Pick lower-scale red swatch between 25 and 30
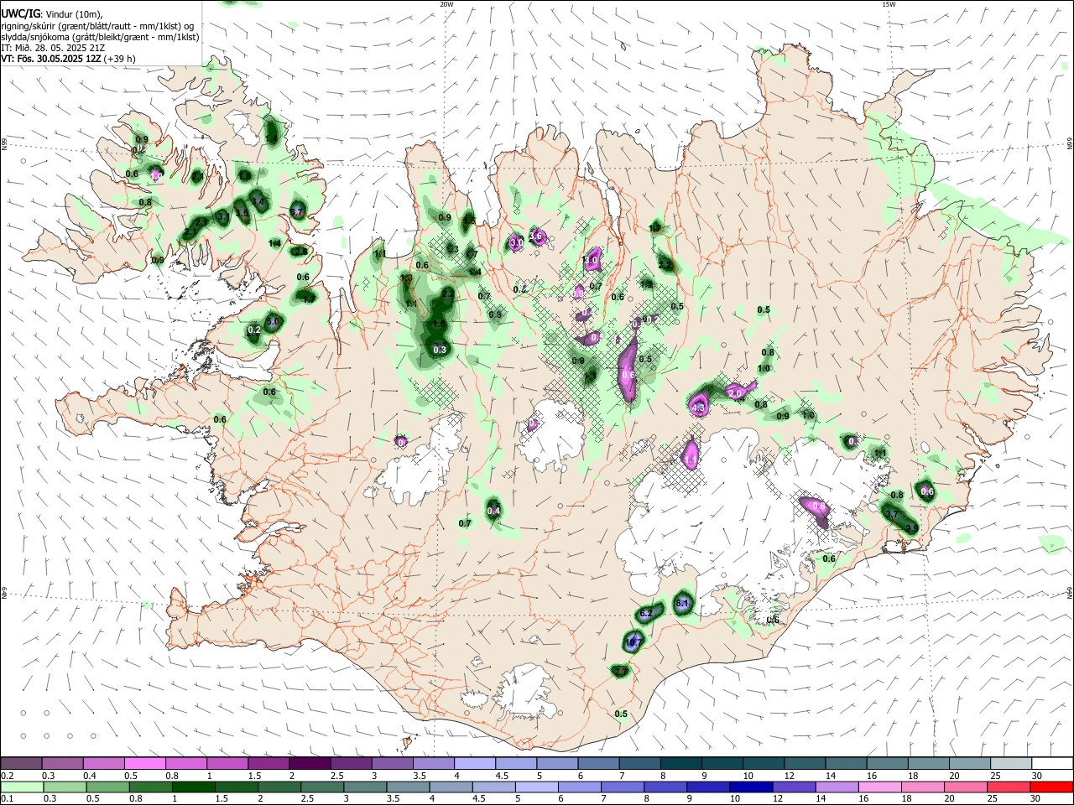 [1009, 787]
